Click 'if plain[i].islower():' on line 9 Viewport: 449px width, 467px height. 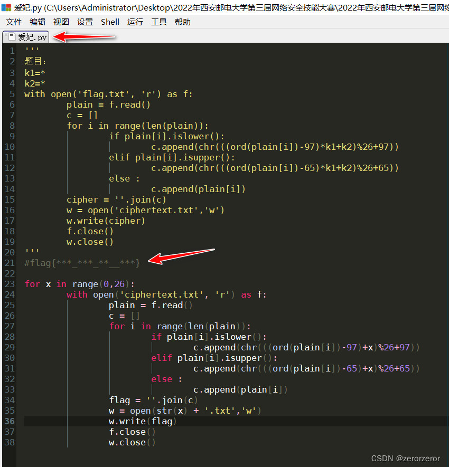[166, 137]
